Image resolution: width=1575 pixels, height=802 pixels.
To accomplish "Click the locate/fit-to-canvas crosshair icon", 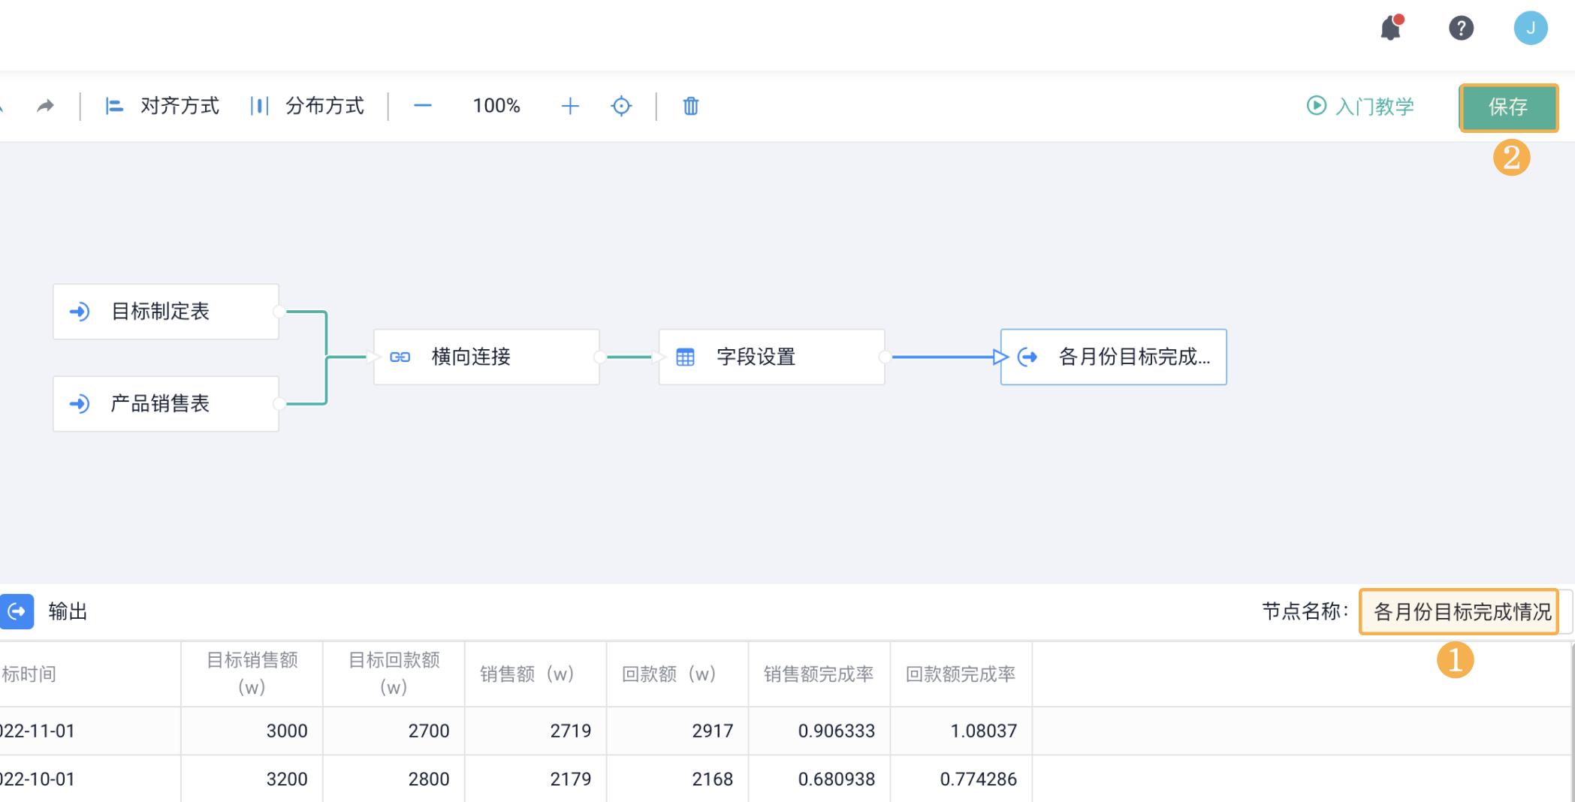I will 621,106.
